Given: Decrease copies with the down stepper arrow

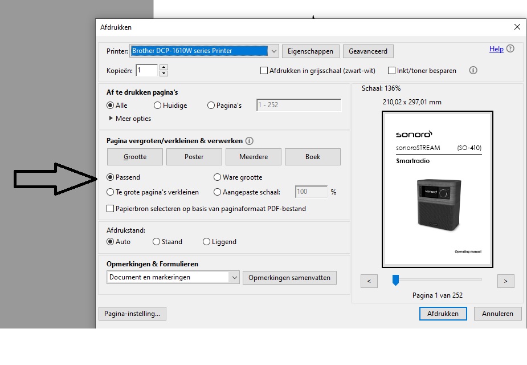Looking at the screenshot, I should pos(164,74).
